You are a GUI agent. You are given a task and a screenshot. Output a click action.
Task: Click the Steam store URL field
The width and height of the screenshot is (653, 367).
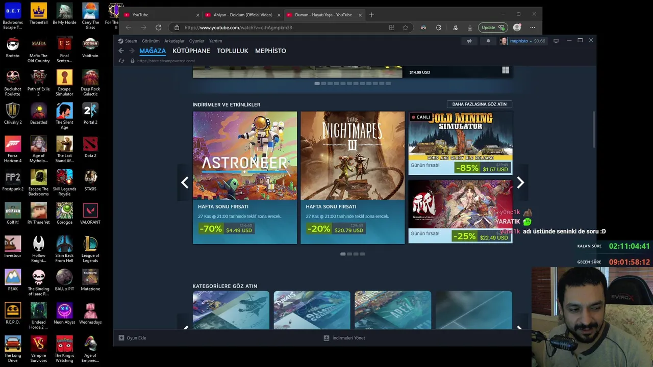click(166, 61)
